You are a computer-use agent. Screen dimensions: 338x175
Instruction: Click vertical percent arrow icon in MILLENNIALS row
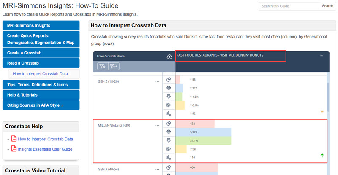tap(169, 140)
